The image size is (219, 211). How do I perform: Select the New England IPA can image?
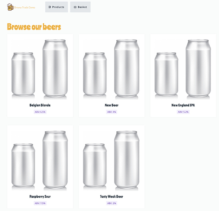183,68
